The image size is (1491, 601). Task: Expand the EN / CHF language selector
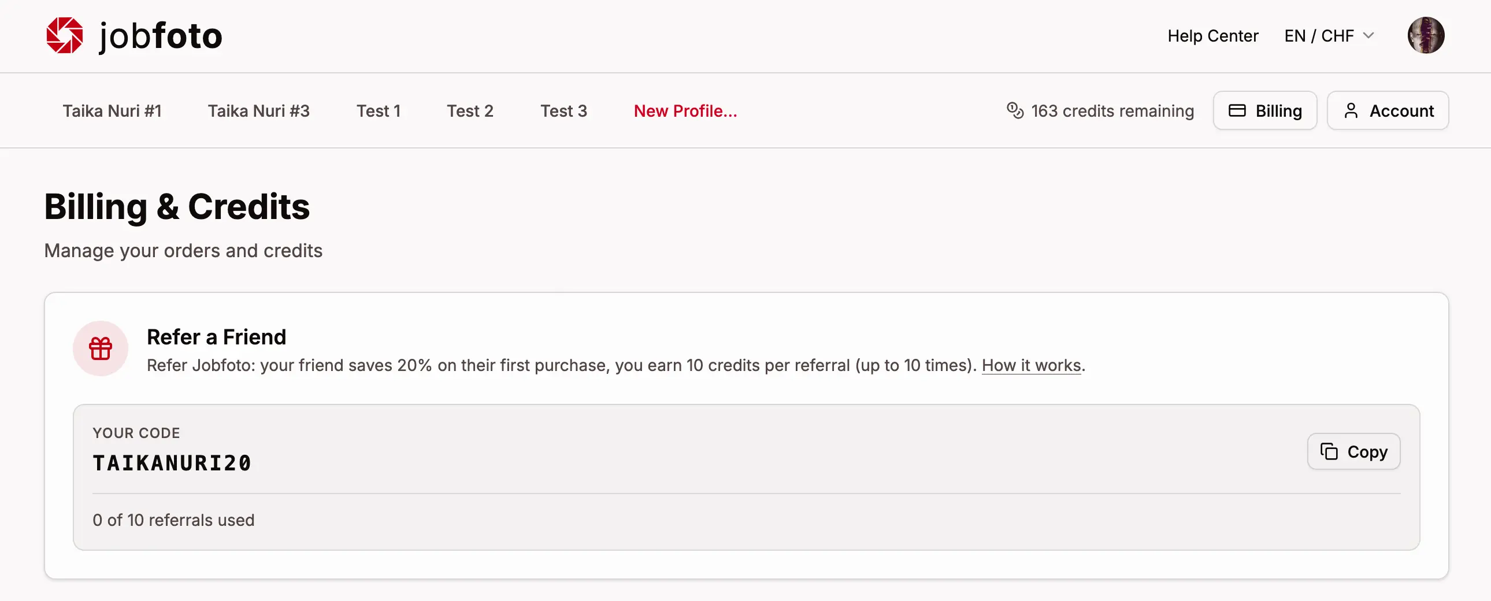(x=1329, y=36)
